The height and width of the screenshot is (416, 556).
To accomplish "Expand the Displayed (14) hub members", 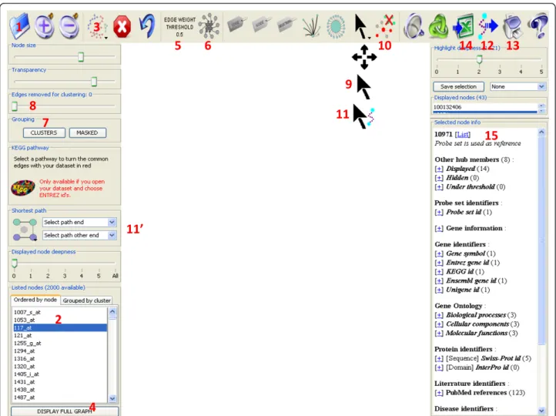I will click(x=439, y=169).
